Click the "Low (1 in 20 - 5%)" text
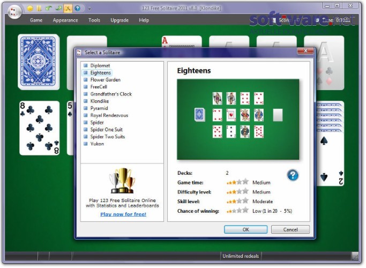The width and height of the screenshot is (366, 268). [x=272, y=211]
